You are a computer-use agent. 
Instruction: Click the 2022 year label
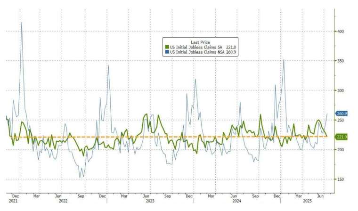click(x=63, y=201)
